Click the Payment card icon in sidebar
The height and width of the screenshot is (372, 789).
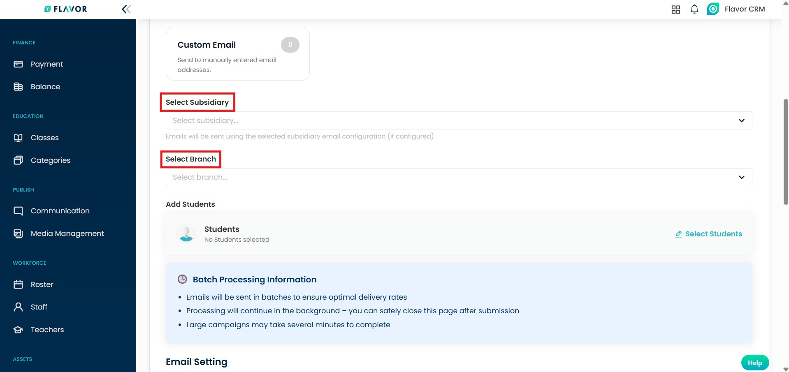[x=18, y=64]
